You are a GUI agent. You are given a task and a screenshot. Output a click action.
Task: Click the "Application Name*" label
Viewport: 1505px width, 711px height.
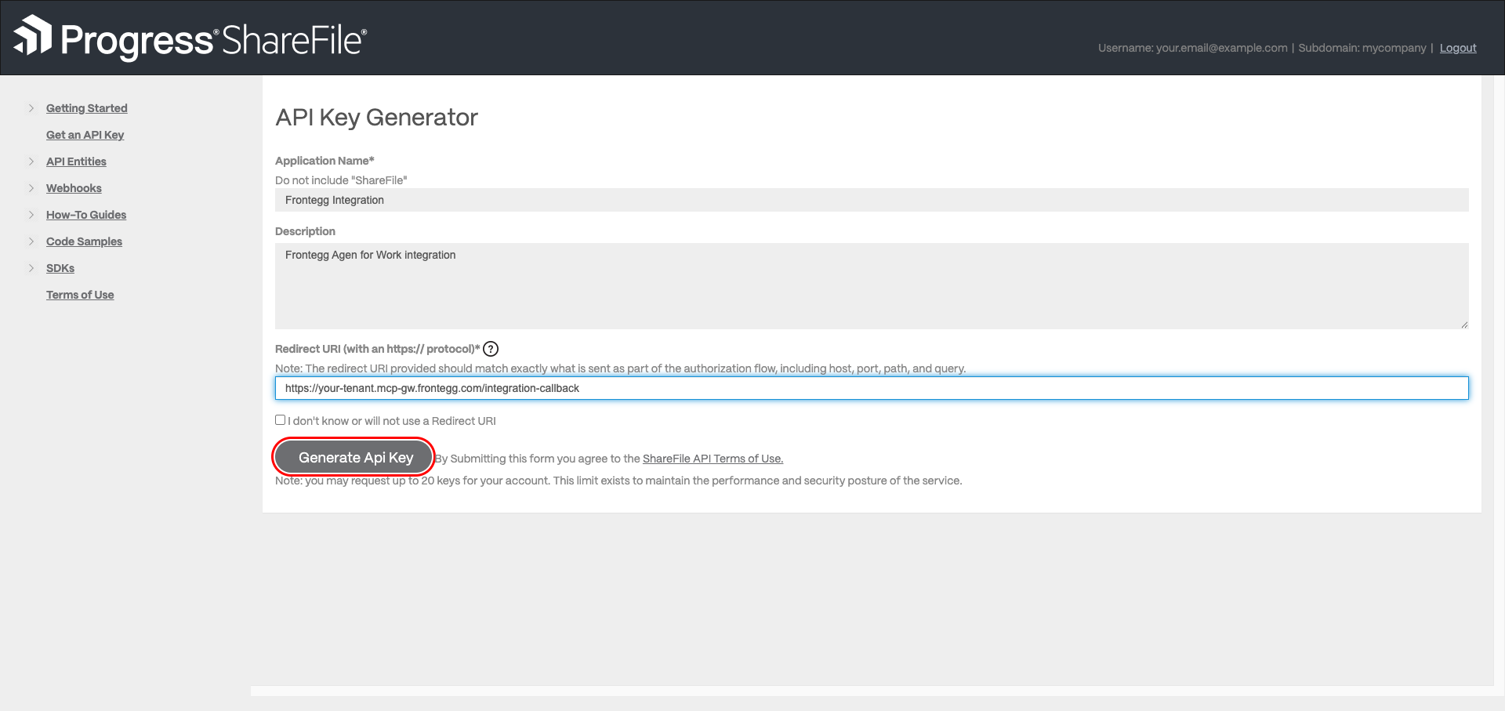(x=325, y=161)
